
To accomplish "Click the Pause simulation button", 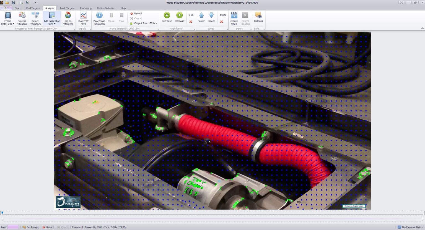I will (111, 17).
